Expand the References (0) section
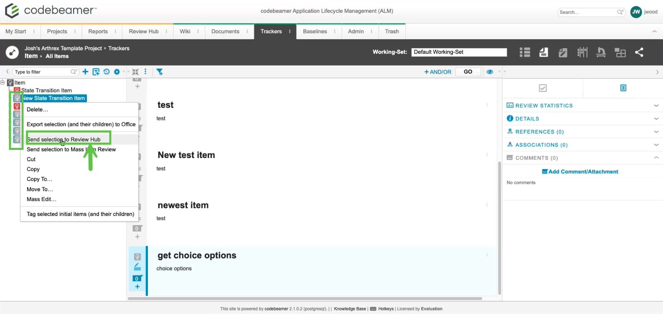Screen dimensions: 663x314 click(656, 132)
